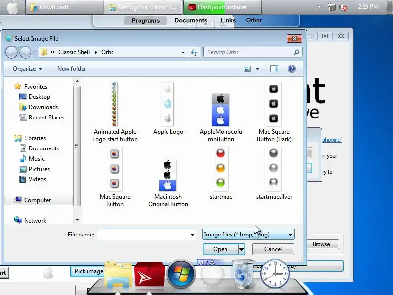
Task: Click the 2:59 PM clock
Action: pos(368,7)
